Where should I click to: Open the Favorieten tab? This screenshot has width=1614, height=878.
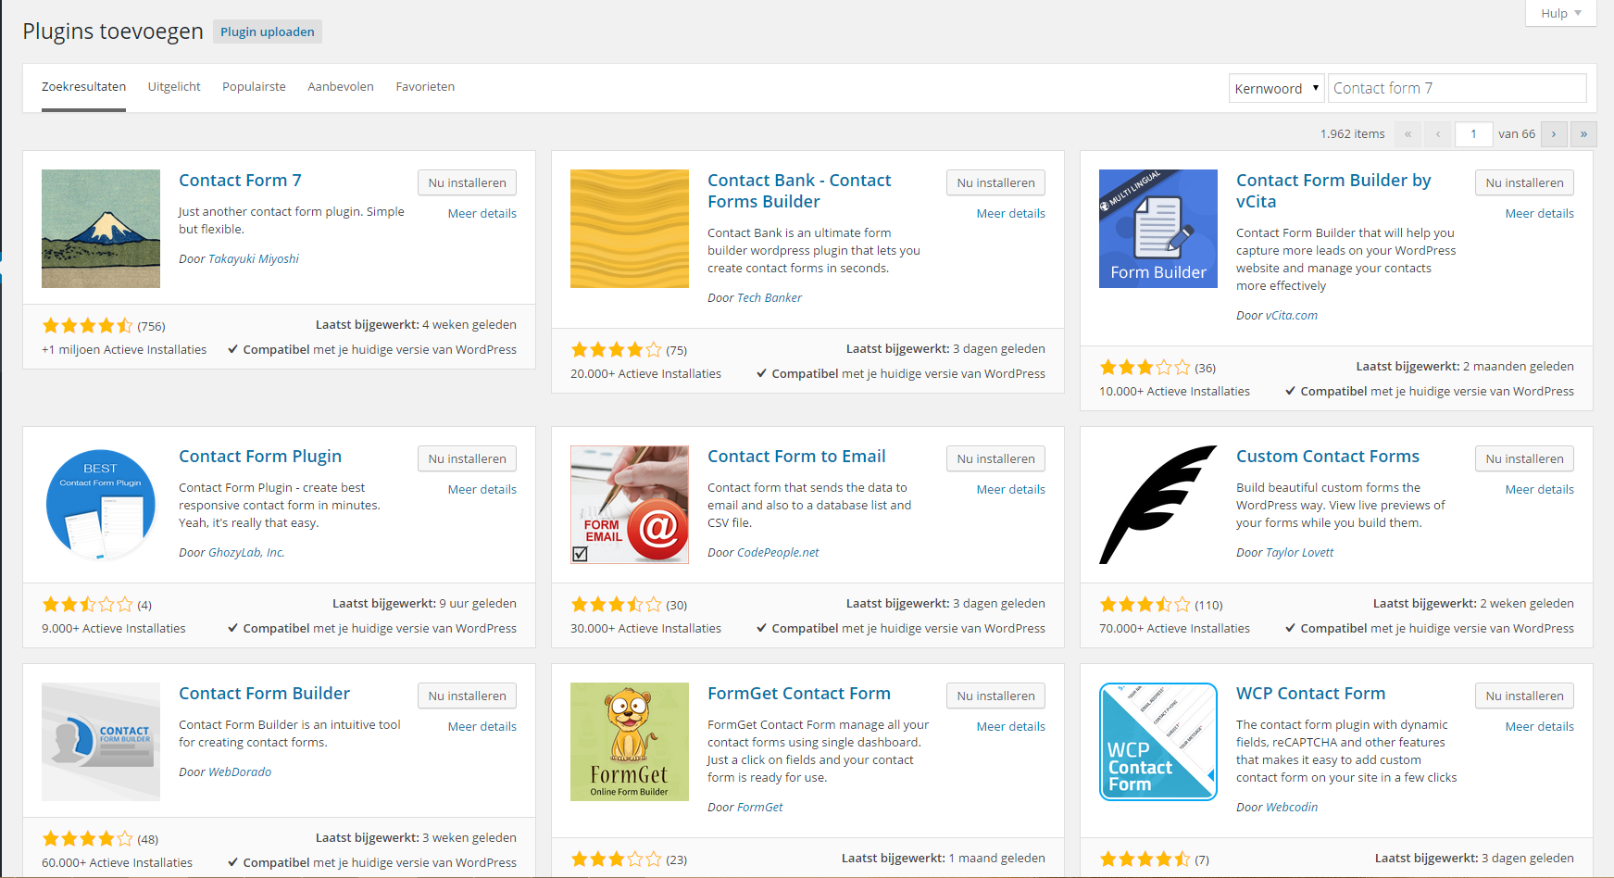click(425, 86)
